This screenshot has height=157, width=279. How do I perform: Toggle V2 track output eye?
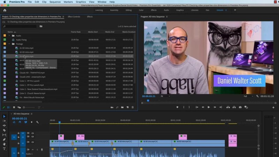pyautogui.click(x=32, y=137)
